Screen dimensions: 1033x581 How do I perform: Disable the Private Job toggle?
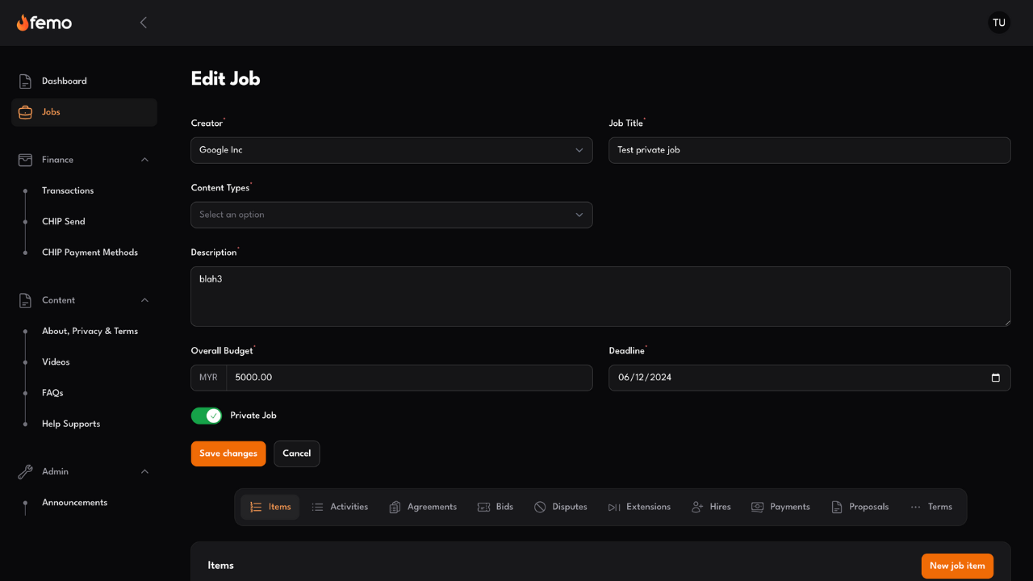(x=207, y=415)
